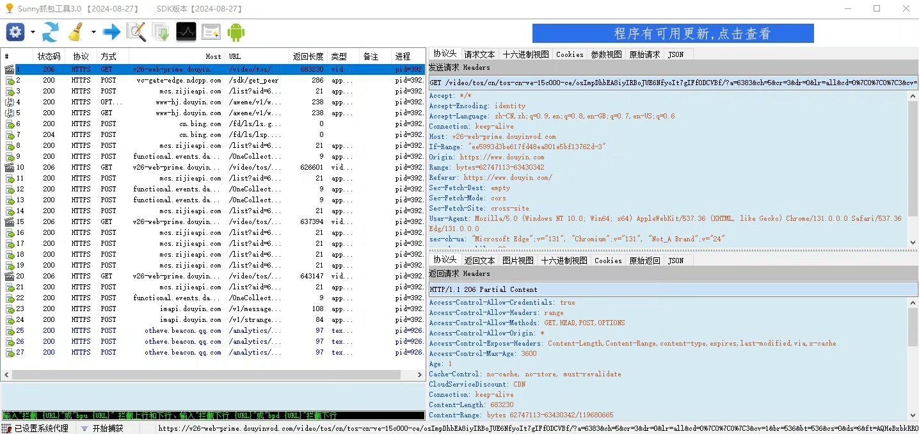Click the documents with green arrow icon
The width and height of the screenshot is (919, 434).
coord(161,32)
